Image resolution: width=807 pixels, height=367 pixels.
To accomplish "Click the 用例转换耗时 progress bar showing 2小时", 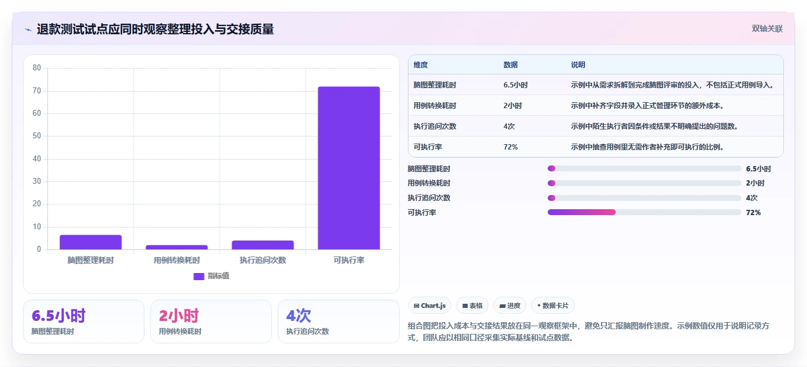I will click(644, 183).
